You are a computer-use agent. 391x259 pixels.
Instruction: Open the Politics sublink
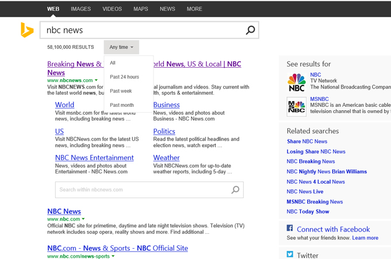164,132
